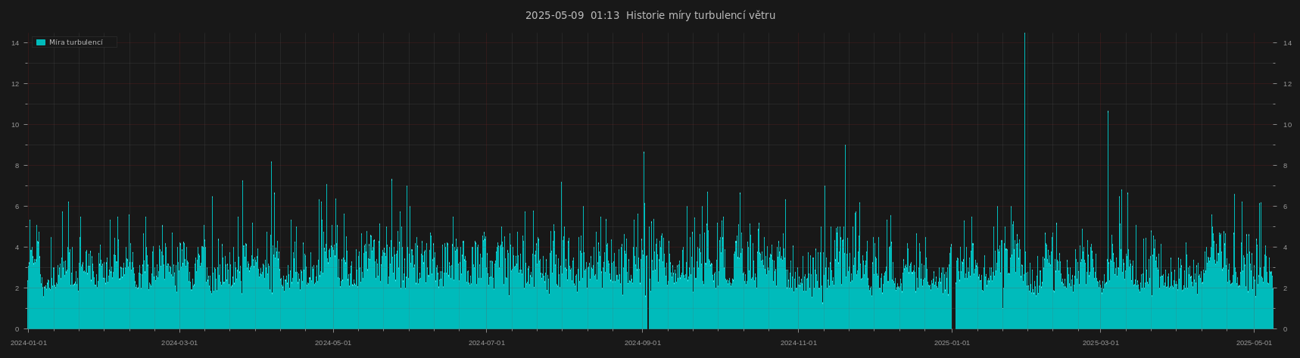Click right y-axis label 14
Image resolution: width=1300 pixels, height=358 pixels.
pyautogui.click(x=1287, y=43)
